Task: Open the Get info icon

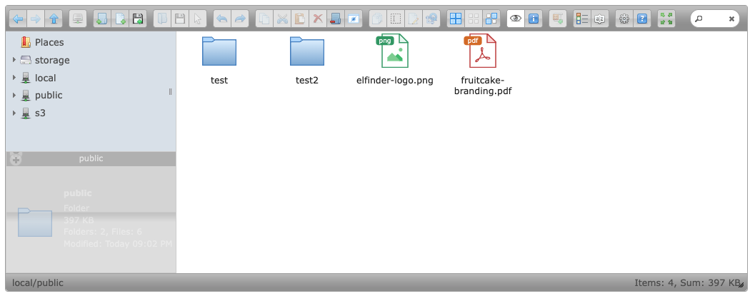Action: coord(533,19)
